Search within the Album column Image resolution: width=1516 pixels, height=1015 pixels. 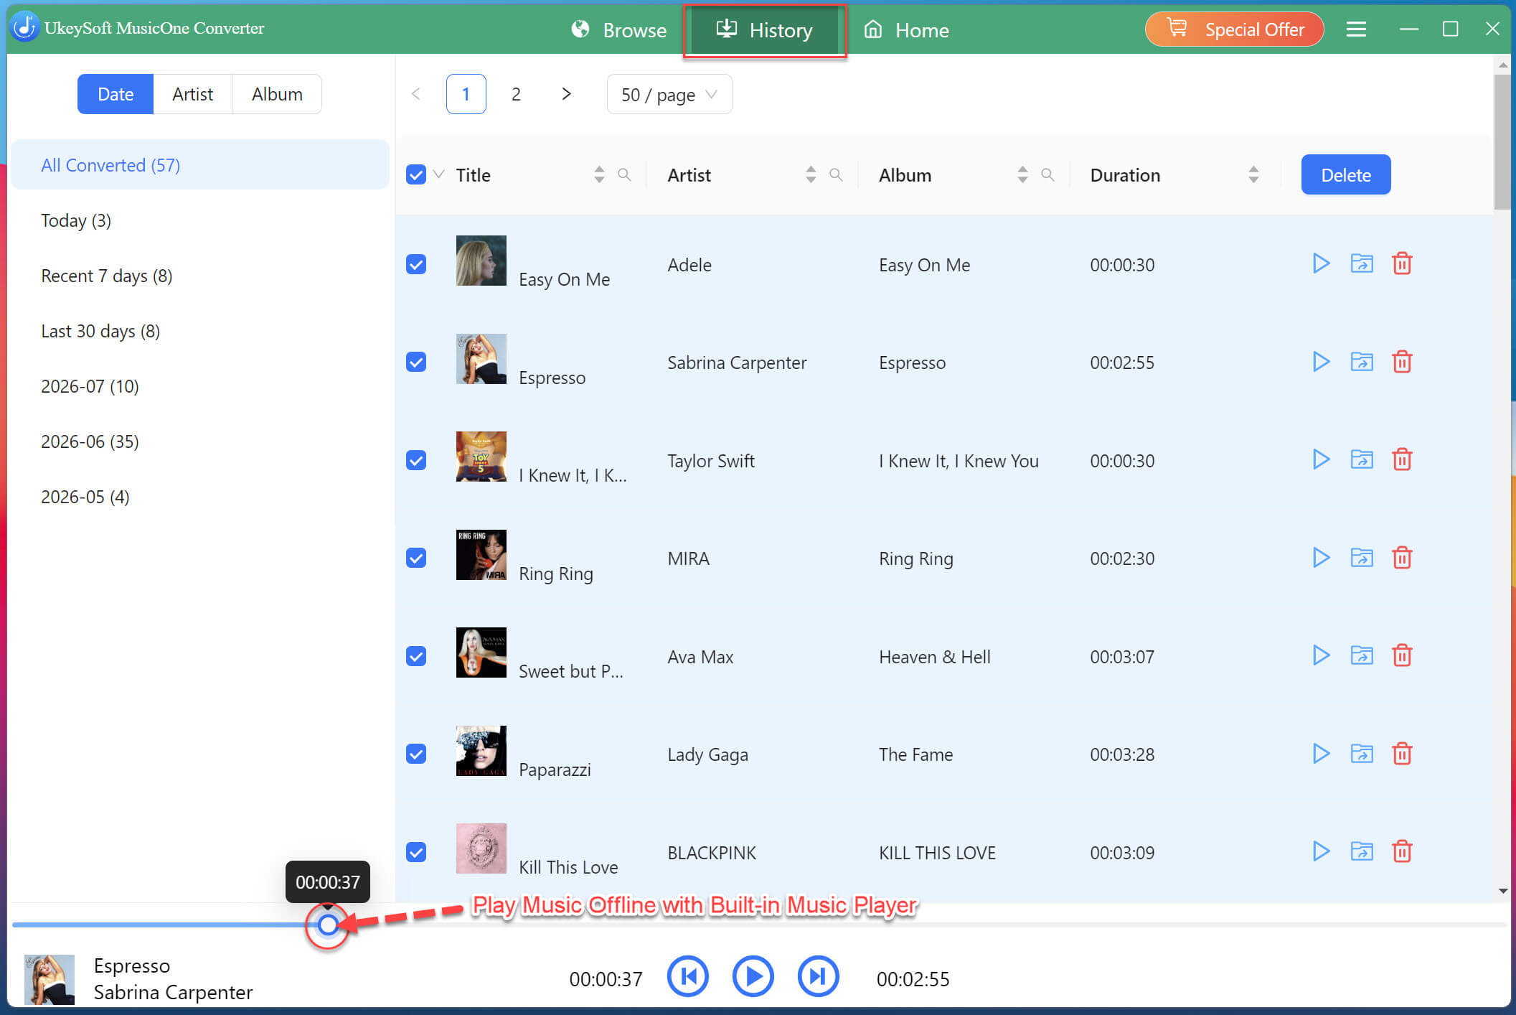[x=1047, y=174]
